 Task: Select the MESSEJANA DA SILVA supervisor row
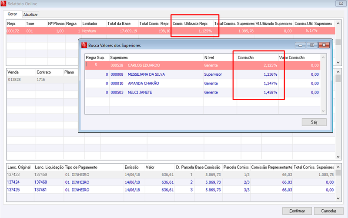tap(203, 74)
